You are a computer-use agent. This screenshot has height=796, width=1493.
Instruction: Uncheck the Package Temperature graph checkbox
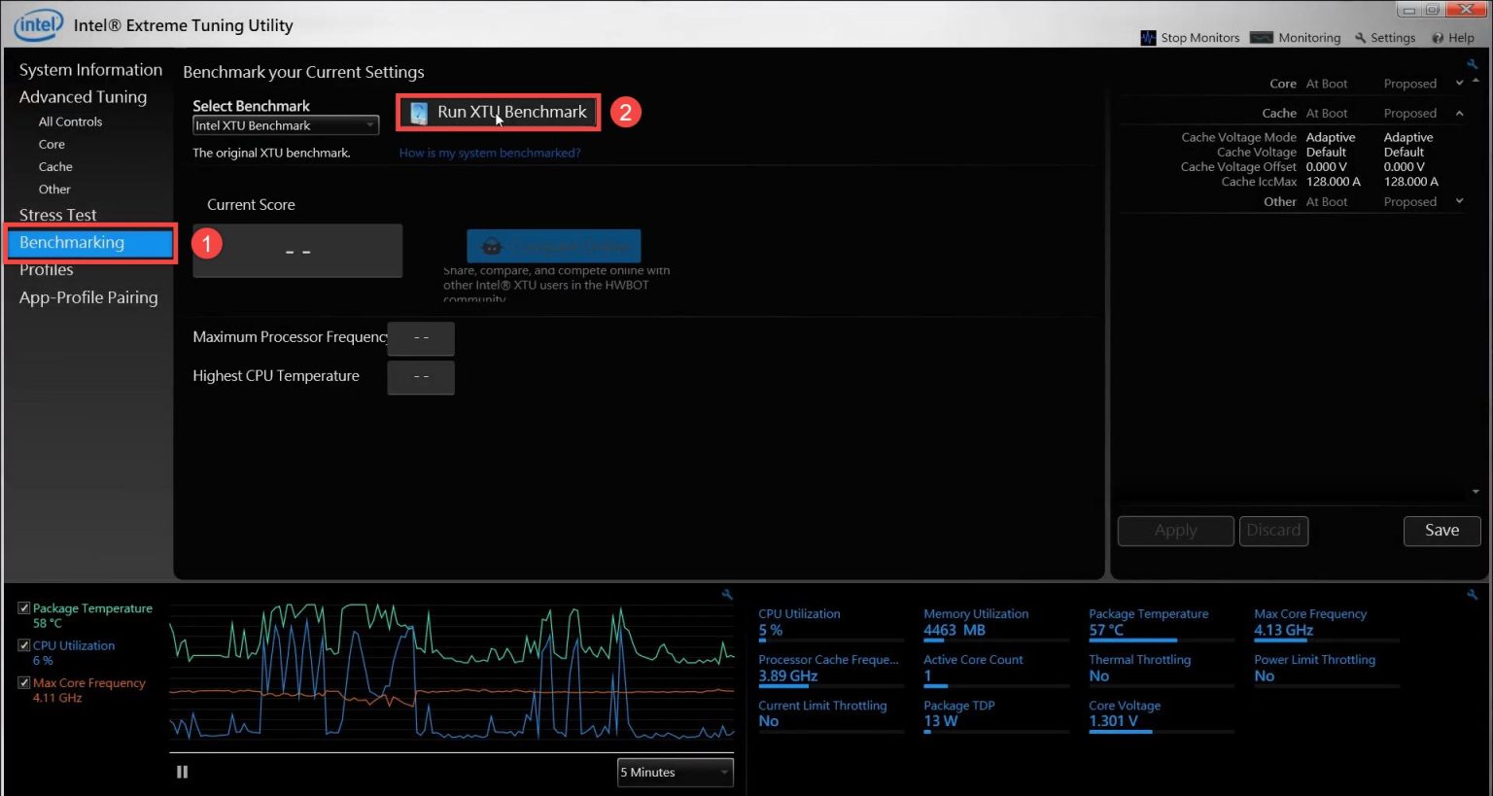[23, 607]
